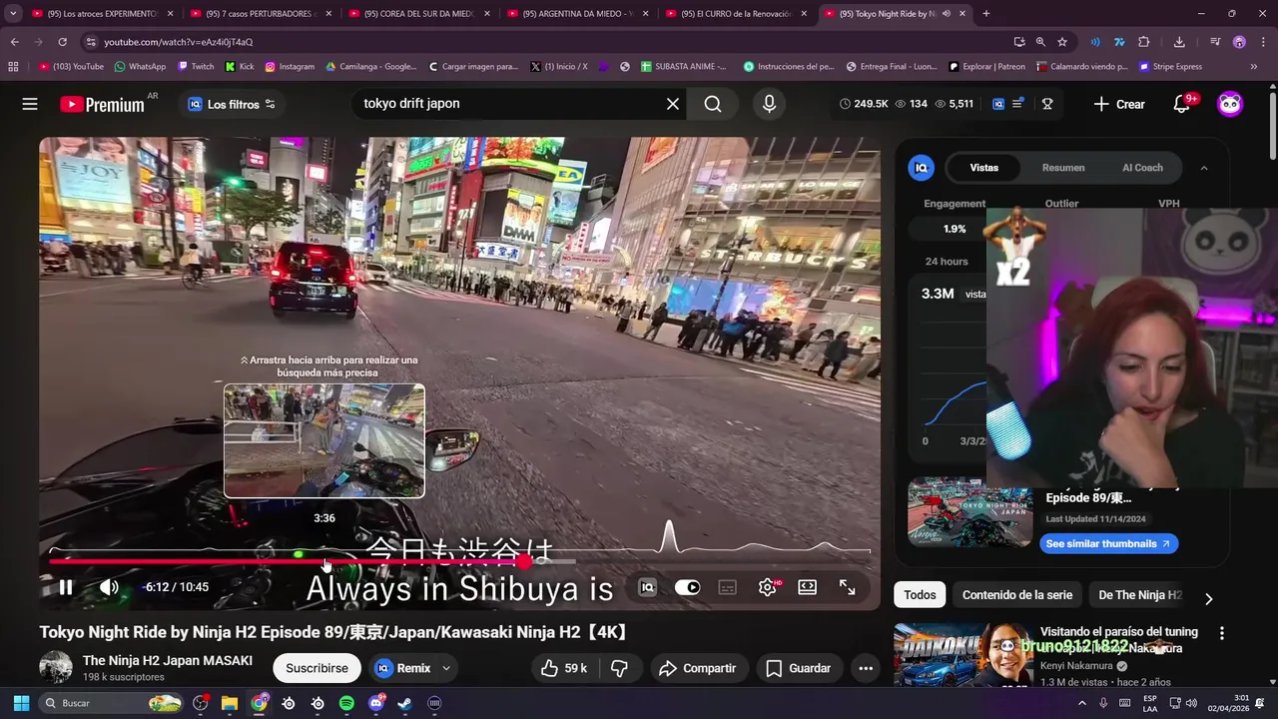
Task: Save video with the Guardar button
Action: click(797, 668)
